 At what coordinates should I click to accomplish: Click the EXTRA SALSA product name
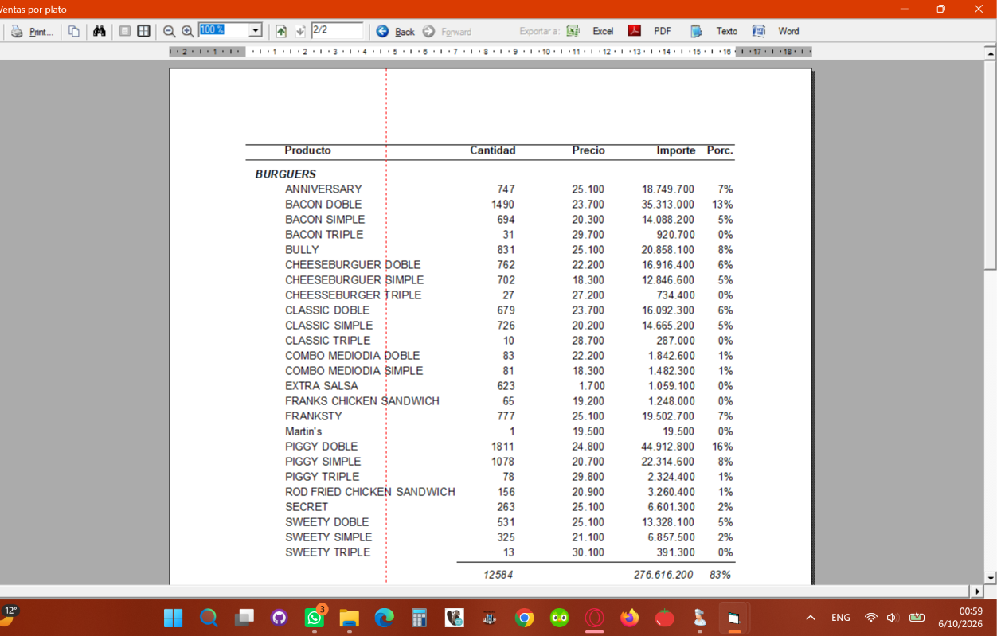point(322,386)
